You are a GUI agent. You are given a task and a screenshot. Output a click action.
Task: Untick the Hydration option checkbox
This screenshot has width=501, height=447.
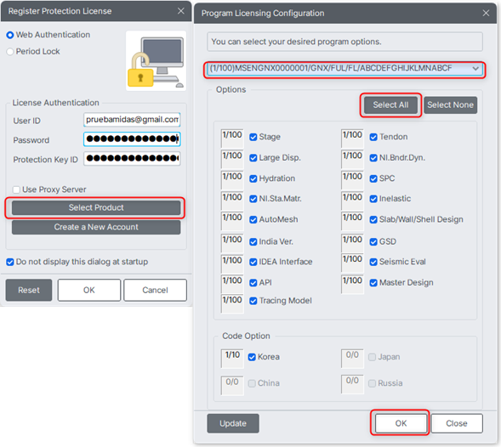(x=253, y=178)
